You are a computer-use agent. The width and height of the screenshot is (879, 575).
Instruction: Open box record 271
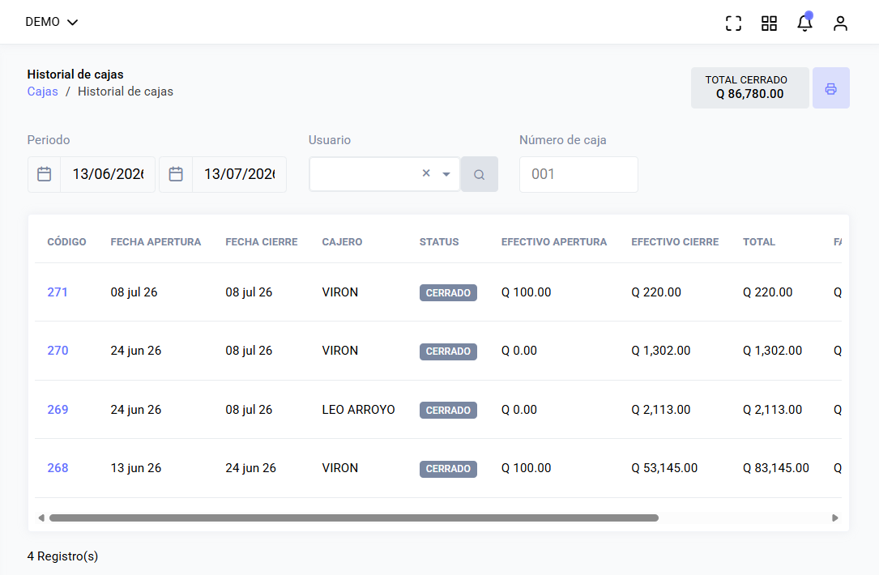point(58,292)
